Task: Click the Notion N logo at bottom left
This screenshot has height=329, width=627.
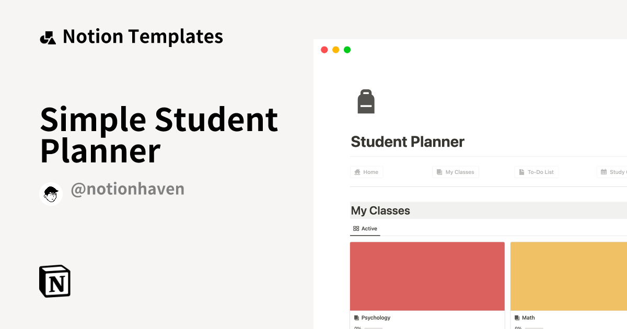Action: pyautogui.click(x=54, y=281)
